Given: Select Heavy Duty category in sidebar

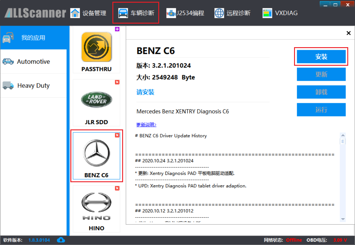Looking at the screenshot, I should pyautogui.click(x=33, y=85).
